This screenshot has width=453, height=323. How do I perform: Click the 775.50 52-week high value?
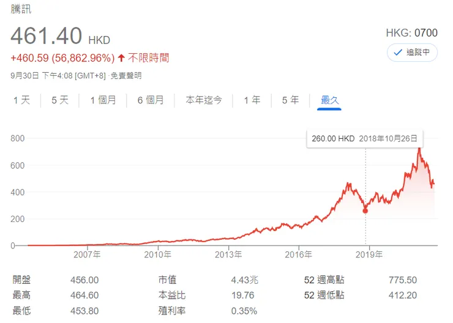click(x=403, y=280)
